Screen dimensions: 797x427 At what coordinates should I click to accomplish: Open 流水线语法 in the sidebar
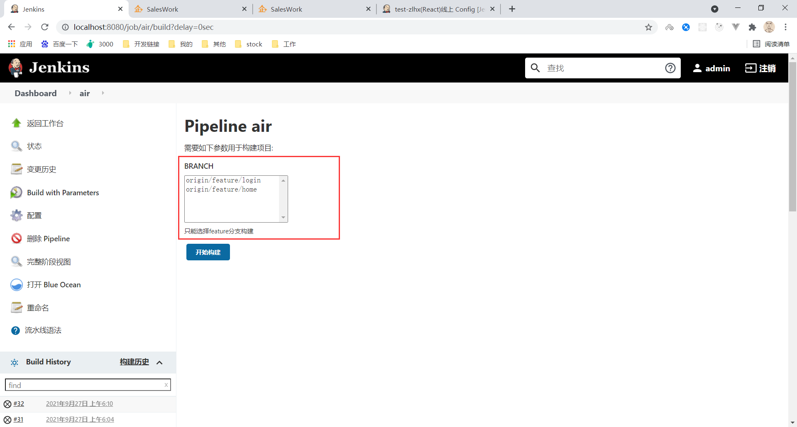coord(42,330)
